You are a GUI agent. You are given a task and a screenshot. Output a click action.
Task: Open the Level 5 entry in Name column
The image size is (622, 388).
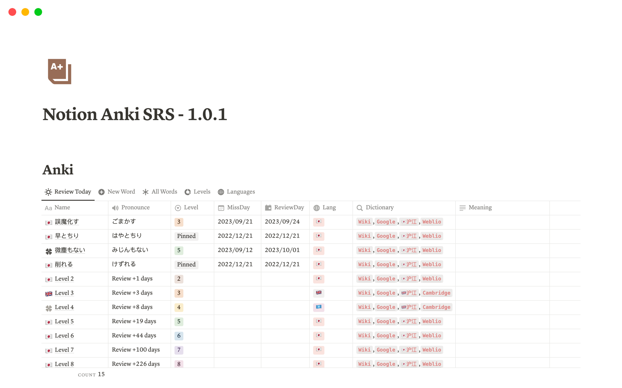coord(64,321)
